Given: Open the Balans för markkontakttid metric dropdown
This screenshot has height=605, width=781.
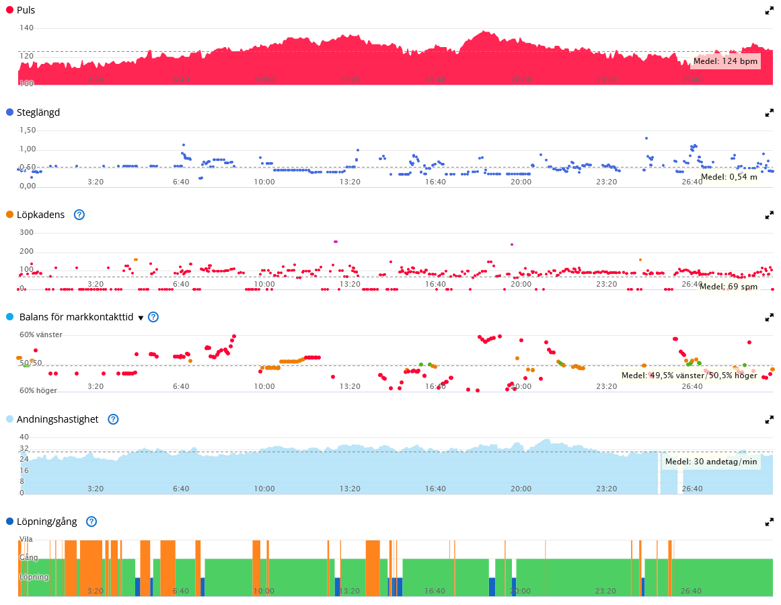Looking at the screenshot, I should click(141, 318).
